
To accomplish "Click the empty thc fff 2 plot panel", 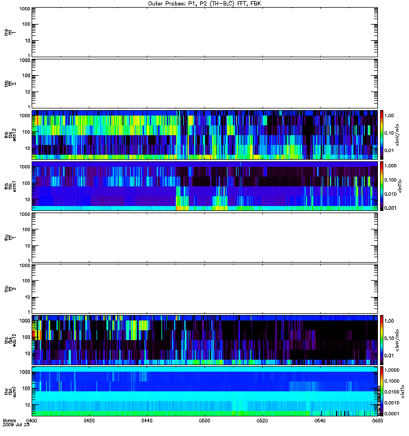I will [204, 289].
